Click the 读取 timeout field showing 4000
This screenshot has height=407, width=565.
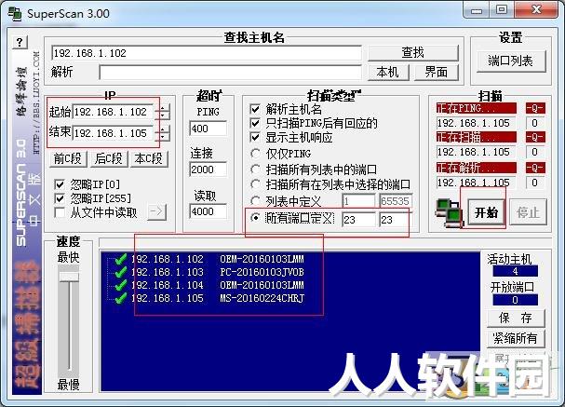pos(208,211)
